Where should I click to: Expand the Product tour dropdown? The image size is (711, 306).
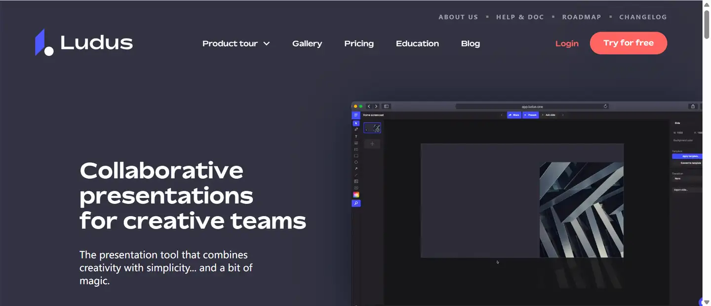(236, 43)
